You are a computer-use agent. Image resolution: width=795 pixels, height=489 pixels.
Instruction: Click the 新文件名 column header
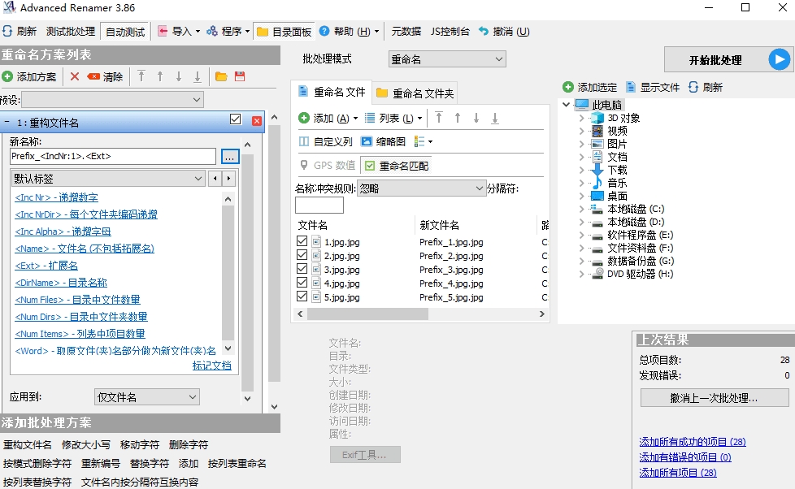tap(476, 225)
